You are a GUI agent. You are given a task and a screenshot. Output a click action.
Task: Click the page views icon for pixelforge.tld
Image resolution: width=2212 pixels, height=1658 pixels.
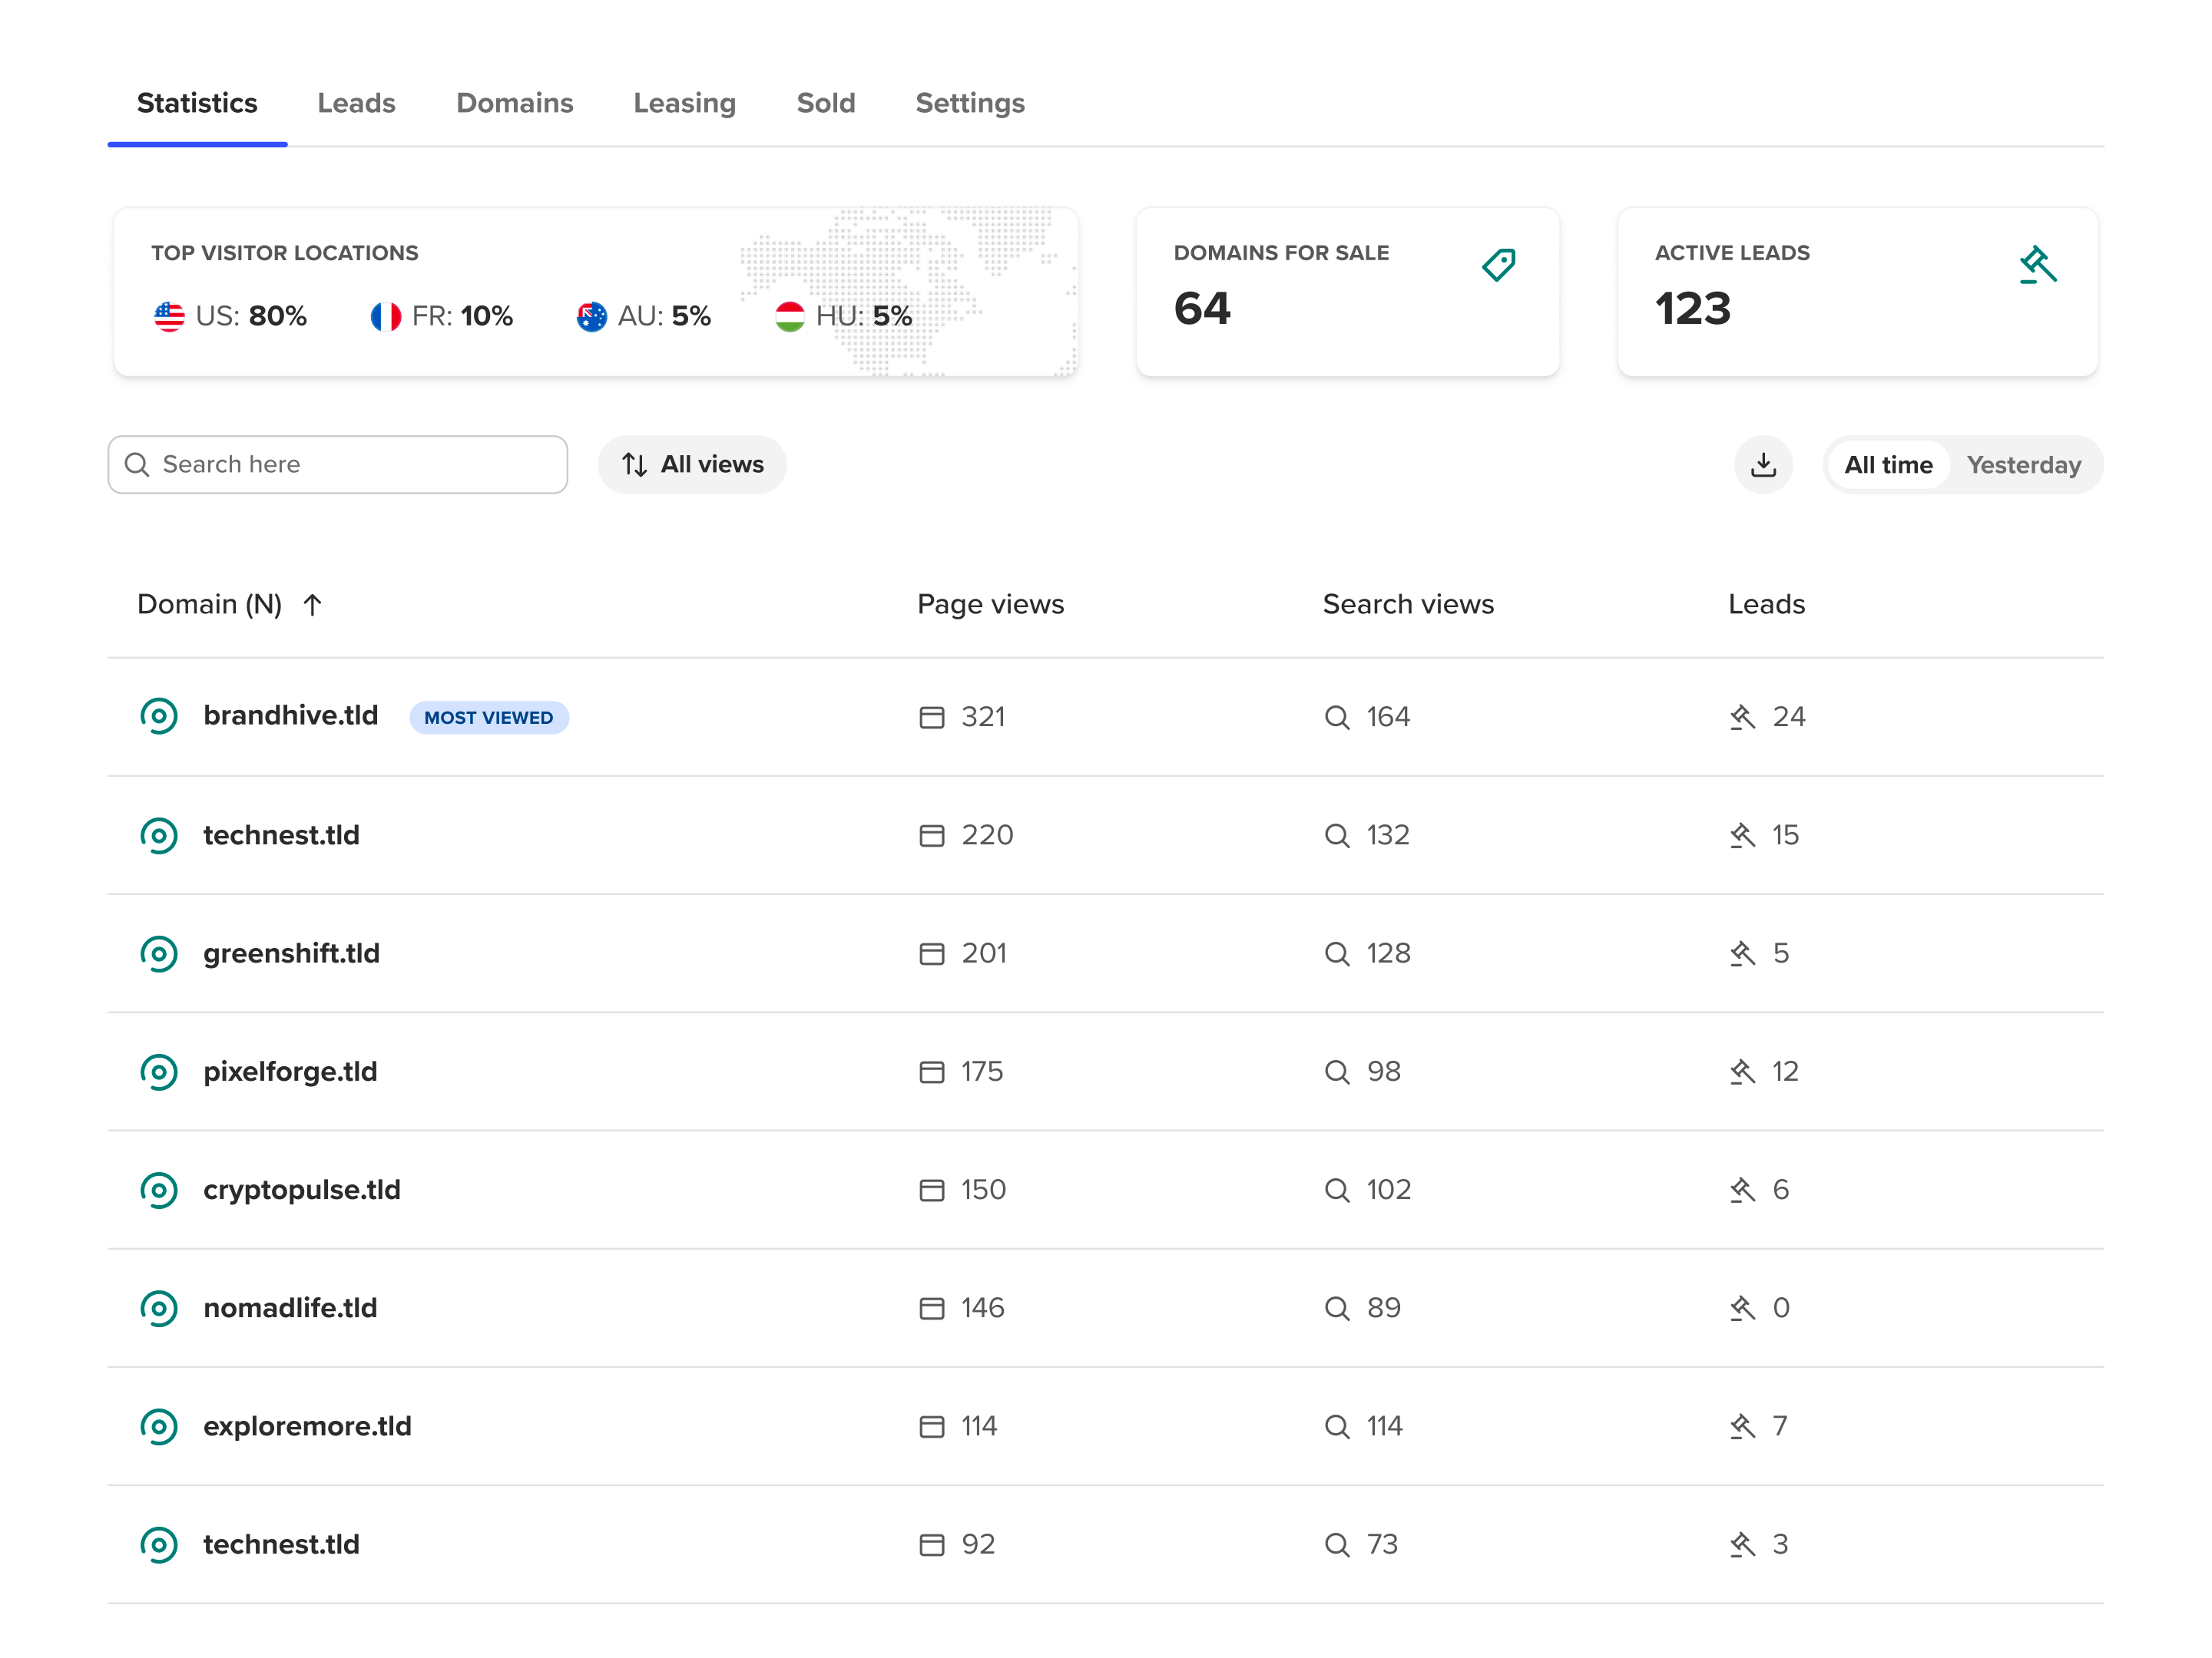click(931, 1072)
